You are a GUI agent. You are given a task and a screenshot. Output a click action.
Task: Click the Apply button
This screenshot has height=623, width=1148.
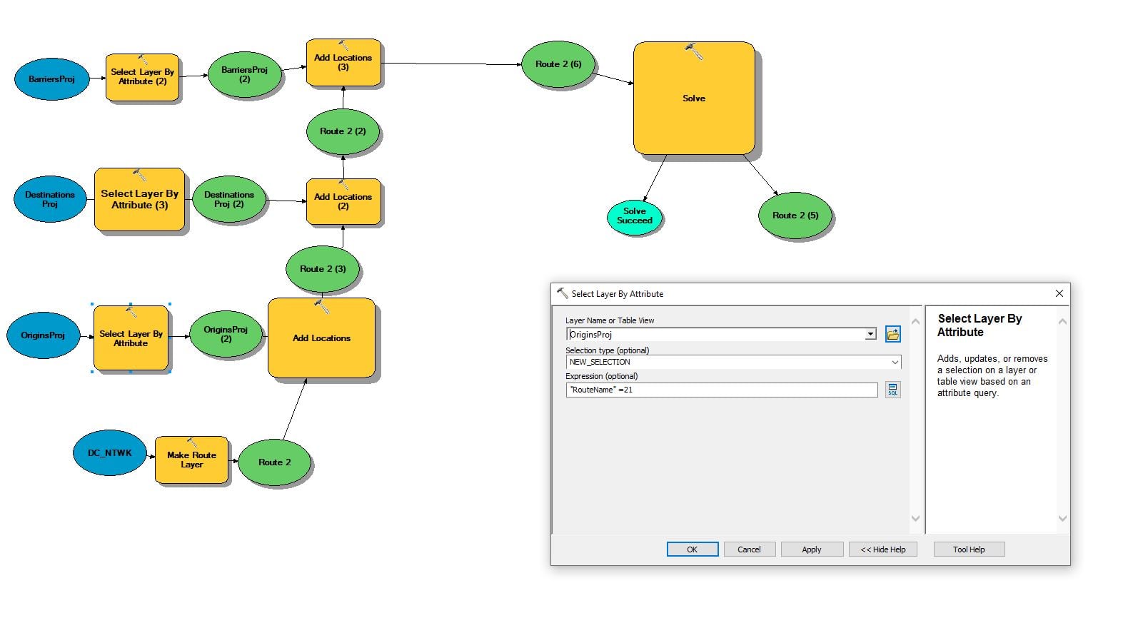(x=812, y=549)
